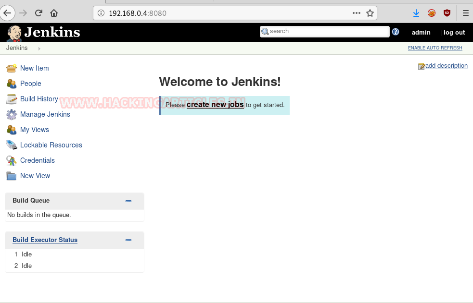Click ENABLE AUTO REFRESH link
Image resolution: width=473 pixels, height=303 pixels.
click(435, 48)
